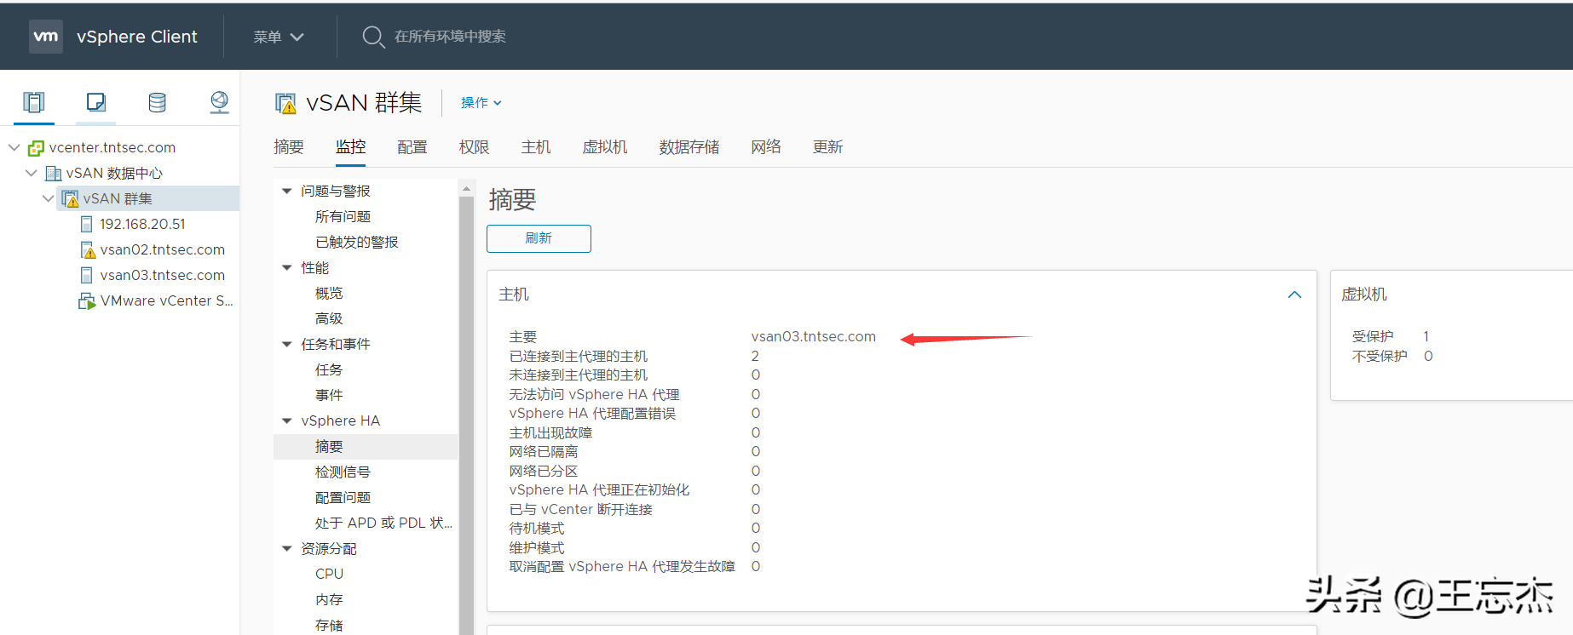
Task: Select 192.168.20.51 host in tree
Action: coord(142,224)
